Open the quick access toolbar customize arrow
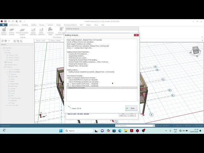 [24, 21]
